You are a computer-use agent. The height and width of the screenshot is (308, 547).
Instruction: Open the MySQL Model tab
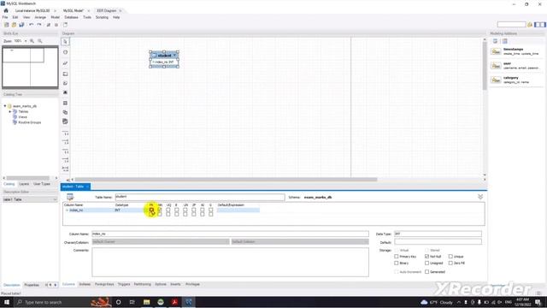74,11
